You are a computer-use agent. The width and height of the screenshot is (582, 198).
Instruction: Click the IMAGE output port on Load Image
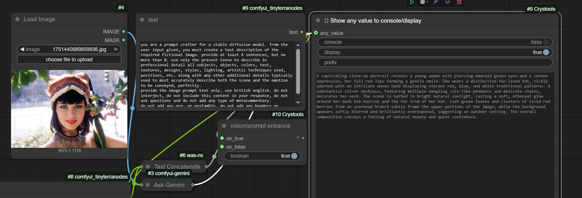tap(124, 31)
